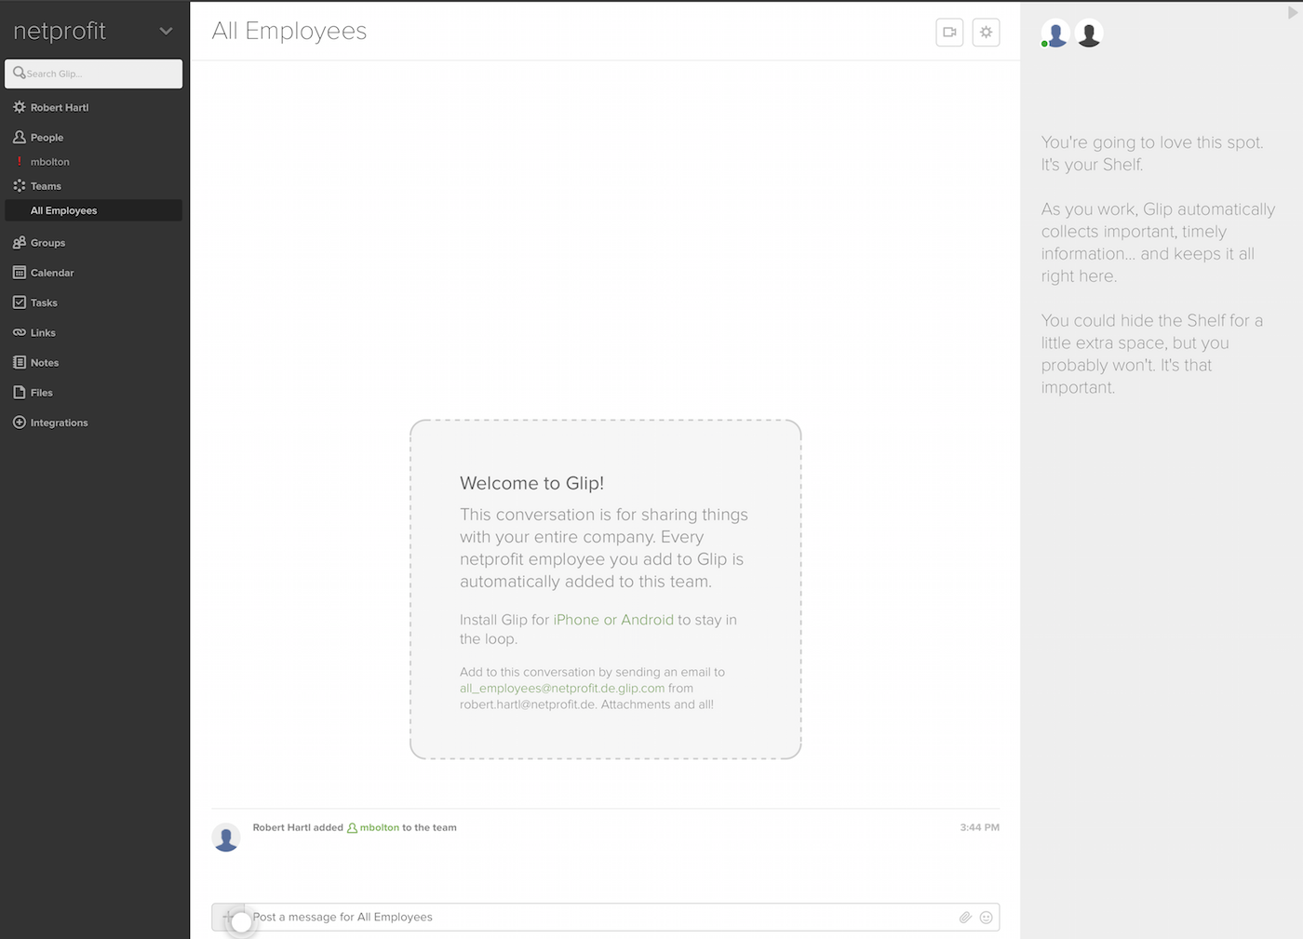Click the 3:44 PM message timestamp
Screen dimensions: 1303x939
coord(980,827)
